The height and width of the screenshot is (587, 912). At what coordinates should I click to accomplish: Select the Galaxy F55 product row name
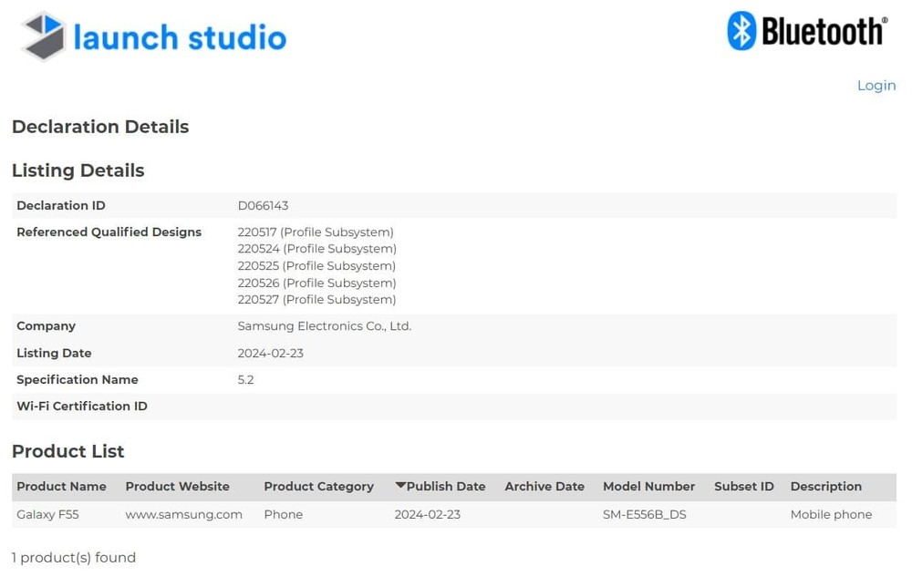pos(47,514)
